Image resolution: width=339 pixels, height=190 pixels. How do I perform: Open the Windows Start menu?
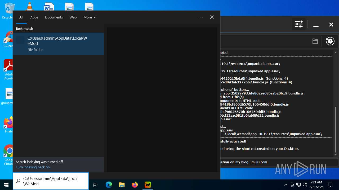6,185
